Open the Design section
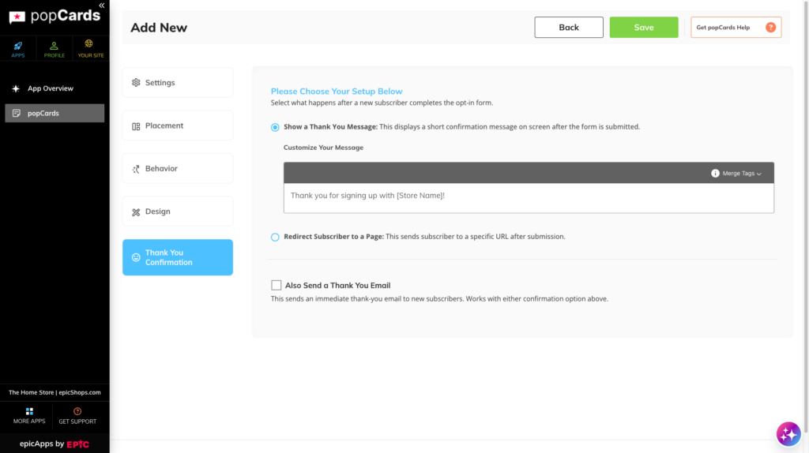The image size is (809, 453). pyautogui.click(x=178, y=212)
